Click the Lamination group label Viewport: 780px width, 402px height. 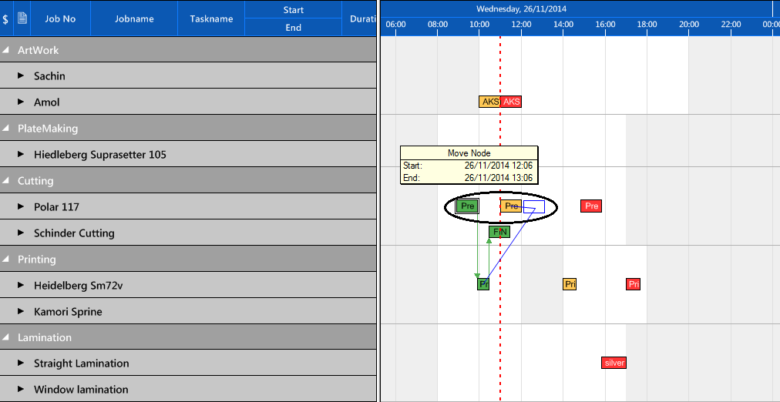45,337
